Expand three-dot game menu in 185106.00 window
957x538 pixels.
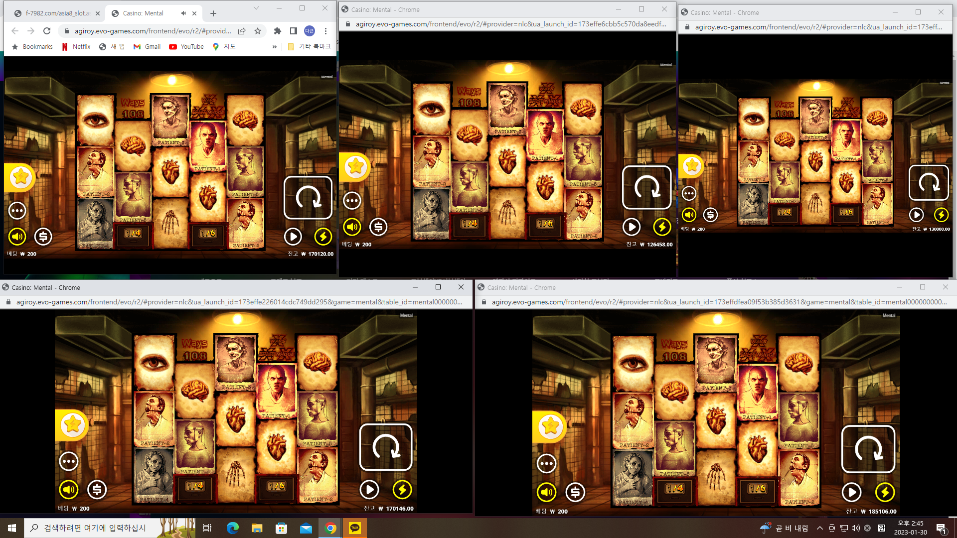coord(547,464)
